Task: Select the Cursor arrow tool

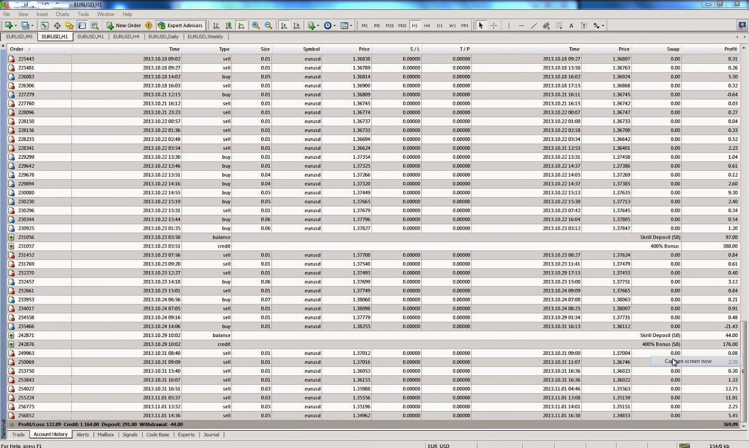Action: pyautogui.click(x=481, y=25)
